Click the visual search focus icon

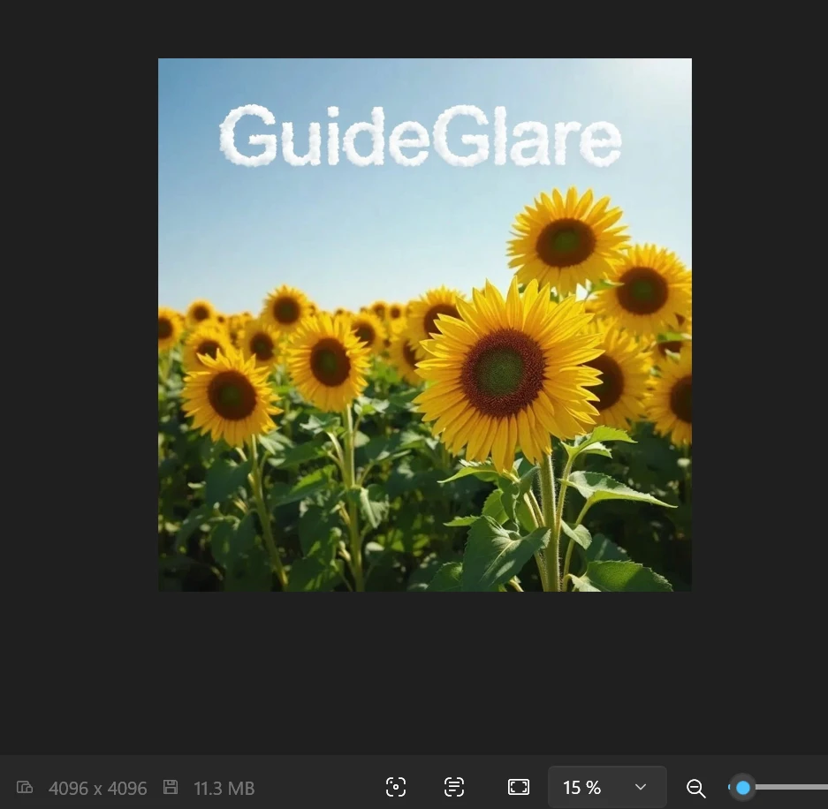click(396, 787)
